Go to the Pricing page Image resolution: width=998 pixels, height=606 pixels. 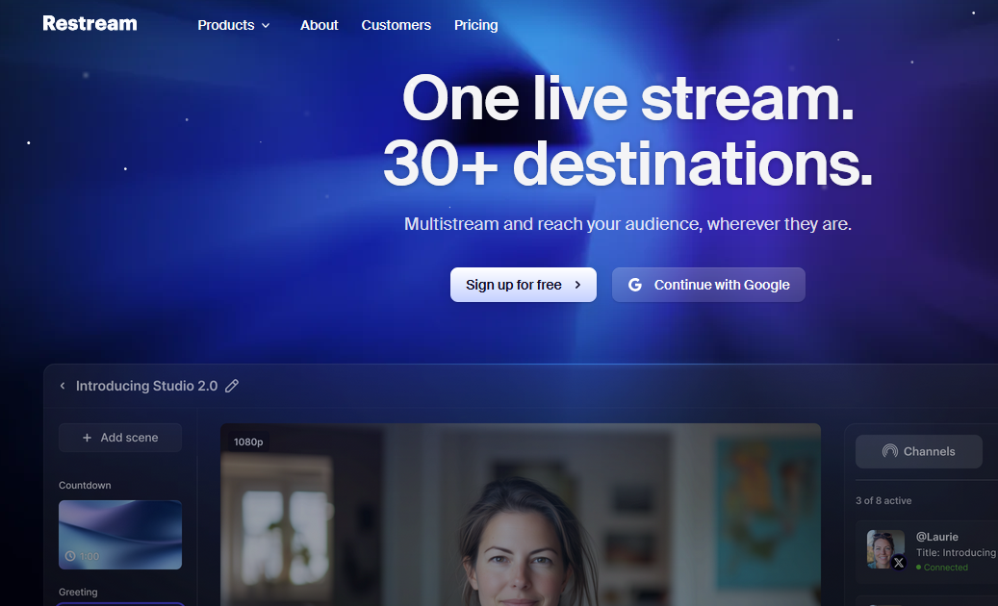click(475, 25)
